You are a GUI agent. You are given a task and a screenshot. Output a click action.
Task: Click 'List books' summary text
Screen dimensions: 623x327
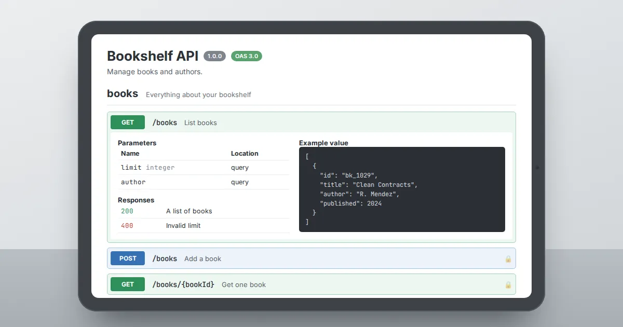pos(200,123)
